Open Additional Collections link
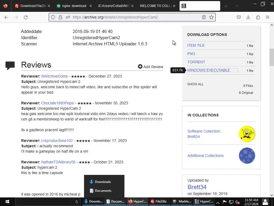Screen dimensions: 274x206 click(205, 156)
